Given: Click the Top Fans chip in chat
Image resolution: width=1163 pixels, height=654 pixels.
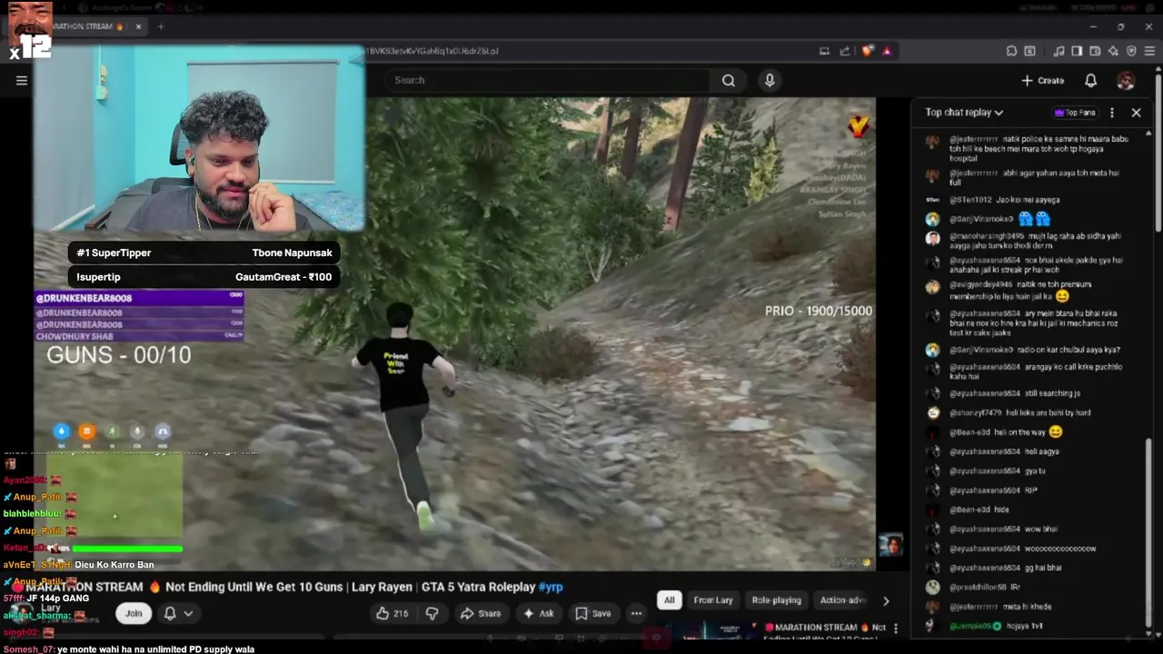Looking at the screenshot, I should (1075, 113).
